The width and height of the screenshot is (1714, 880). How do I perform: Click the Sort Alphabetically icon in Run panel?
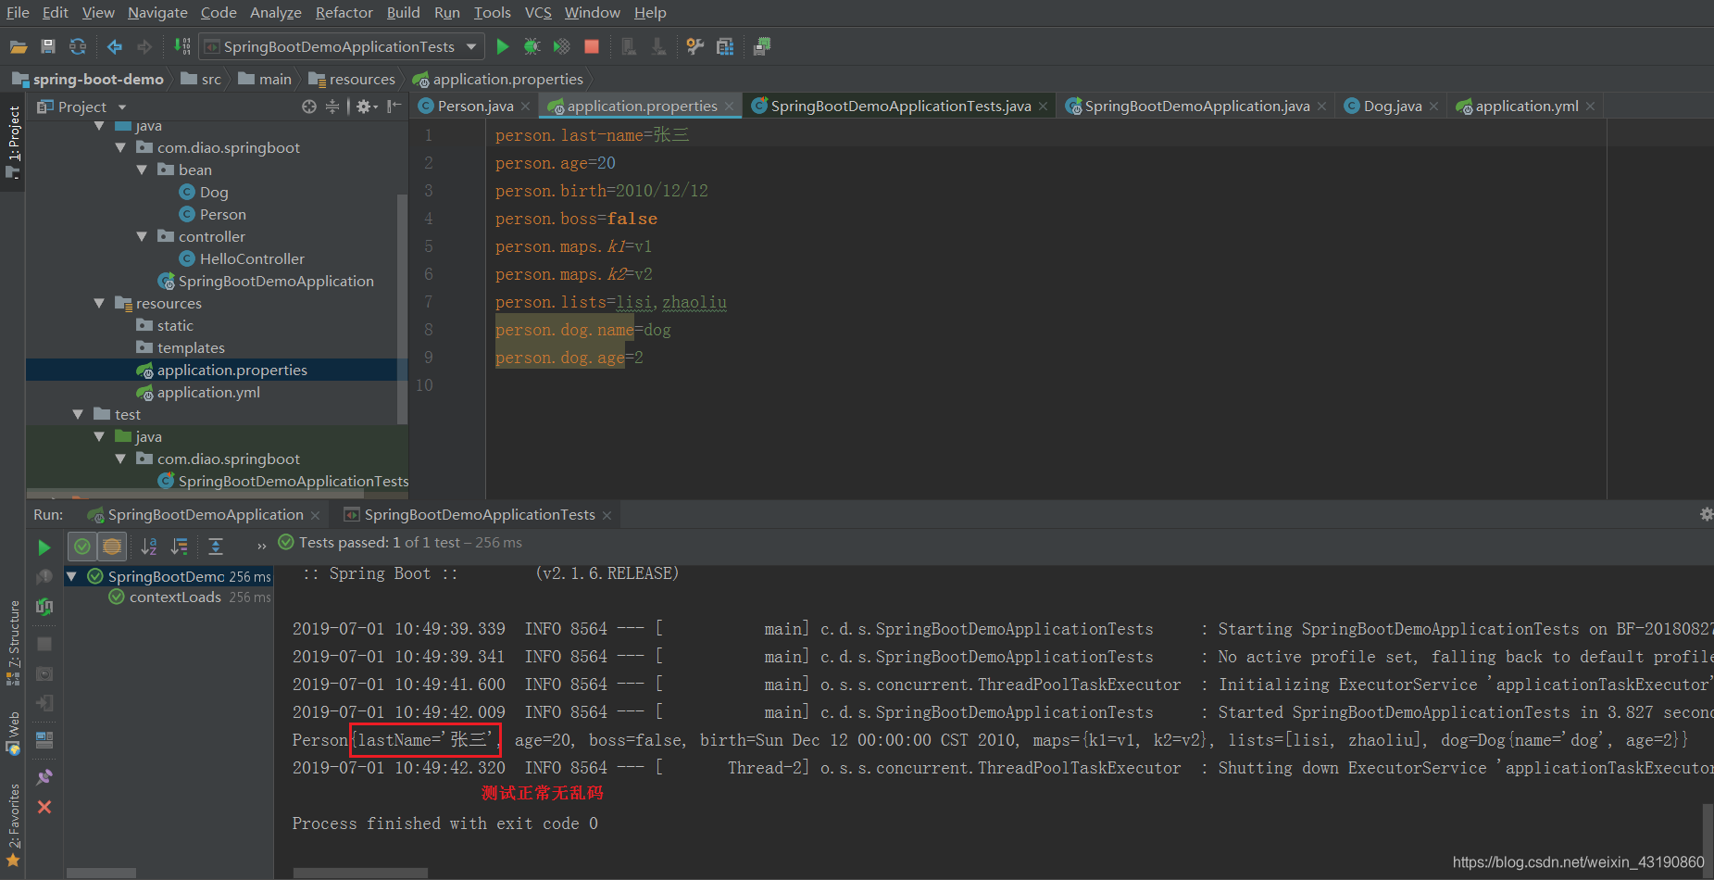(149, 547)
